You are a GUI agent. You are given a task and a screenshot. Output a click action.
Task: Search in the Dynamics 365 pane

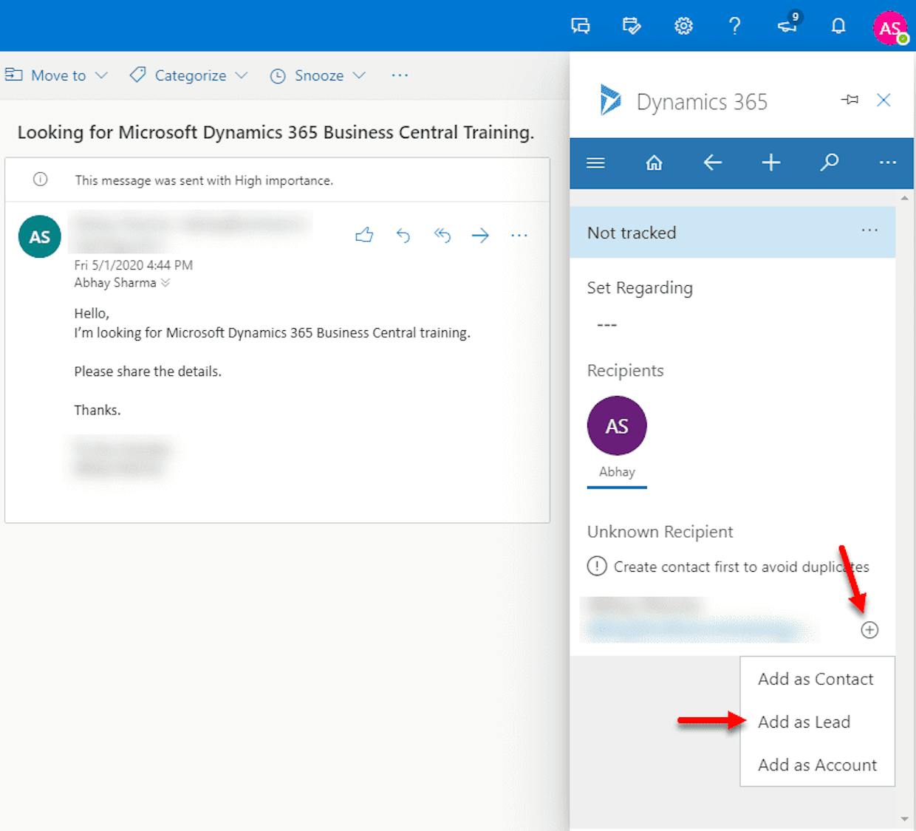[830, 163]
